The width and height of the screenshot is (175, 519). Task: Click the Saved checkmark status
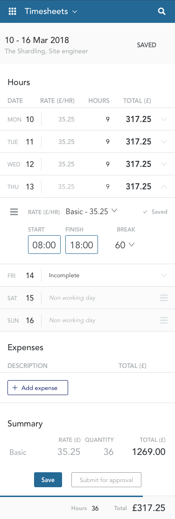click(155, 212)
